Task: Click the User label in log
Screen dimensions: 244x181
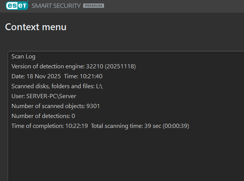Action: click(x=18, y=96)
